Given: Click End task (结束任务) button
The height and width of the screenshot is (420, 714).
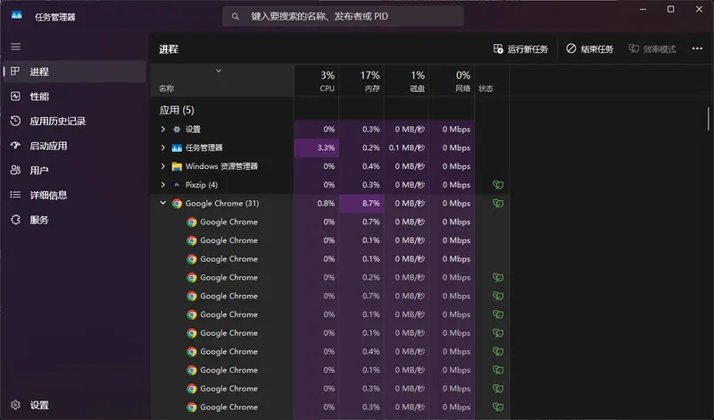Looking at the screenshot, I should tap(590, 49).
